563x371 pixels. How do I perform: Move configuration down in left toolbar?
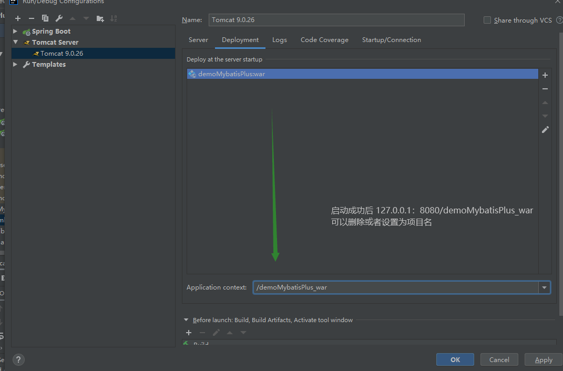[86, 18]
